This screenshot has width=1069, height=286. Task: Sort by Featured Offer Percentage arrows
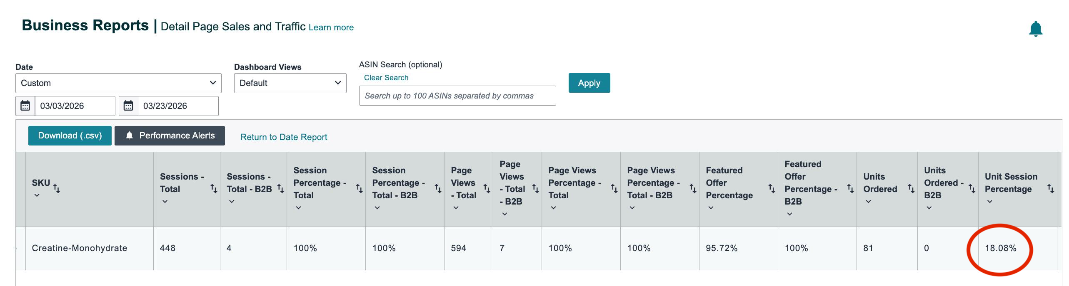pyautogui.click(x=772, y=189)
